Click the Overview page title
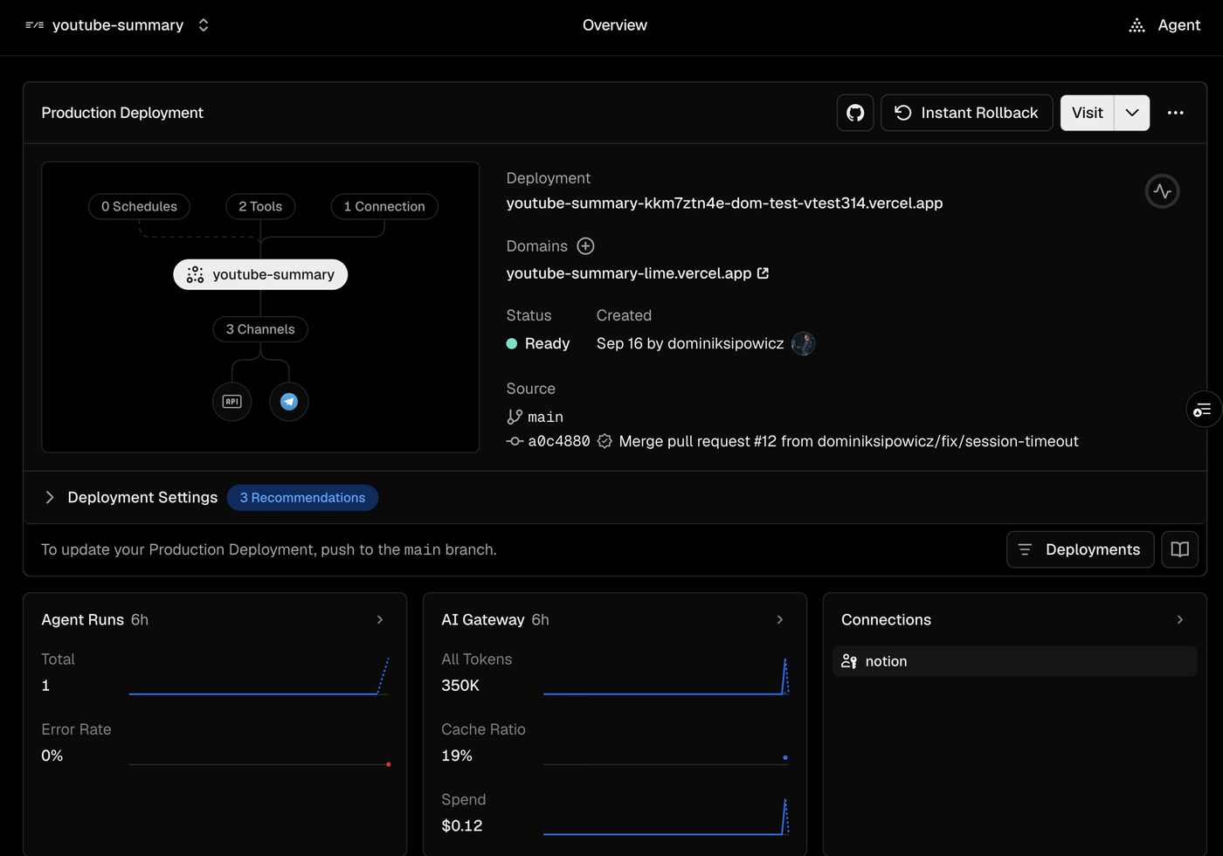The image size is (1223, 856). click(615, 25)
